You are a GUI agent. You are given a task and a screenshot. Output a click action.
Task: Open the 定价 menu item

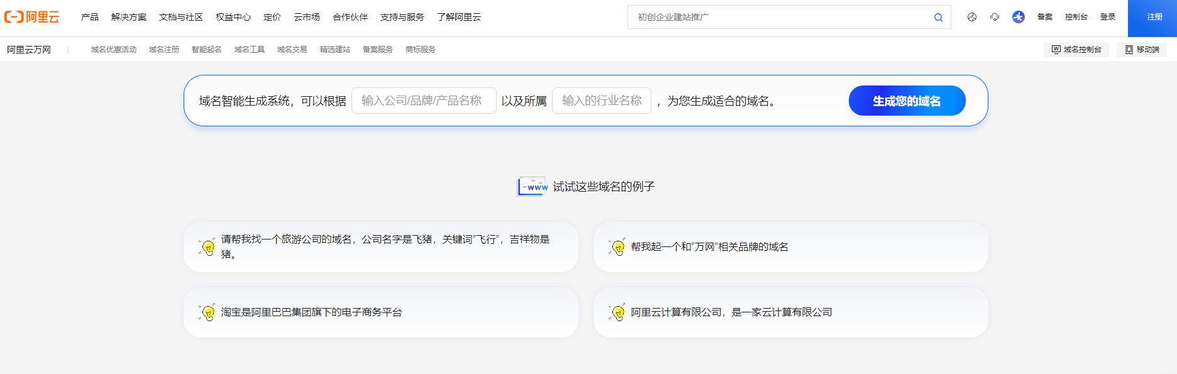click(272, 17)
